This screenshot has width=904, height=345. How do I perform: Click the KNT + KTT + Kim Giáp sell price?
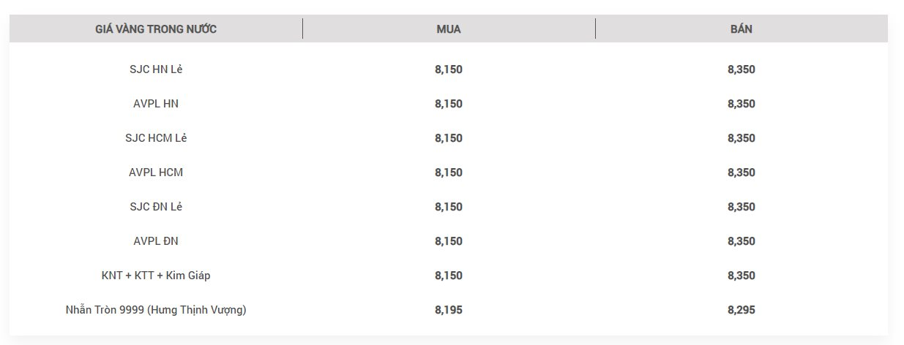tap(741, 276)
